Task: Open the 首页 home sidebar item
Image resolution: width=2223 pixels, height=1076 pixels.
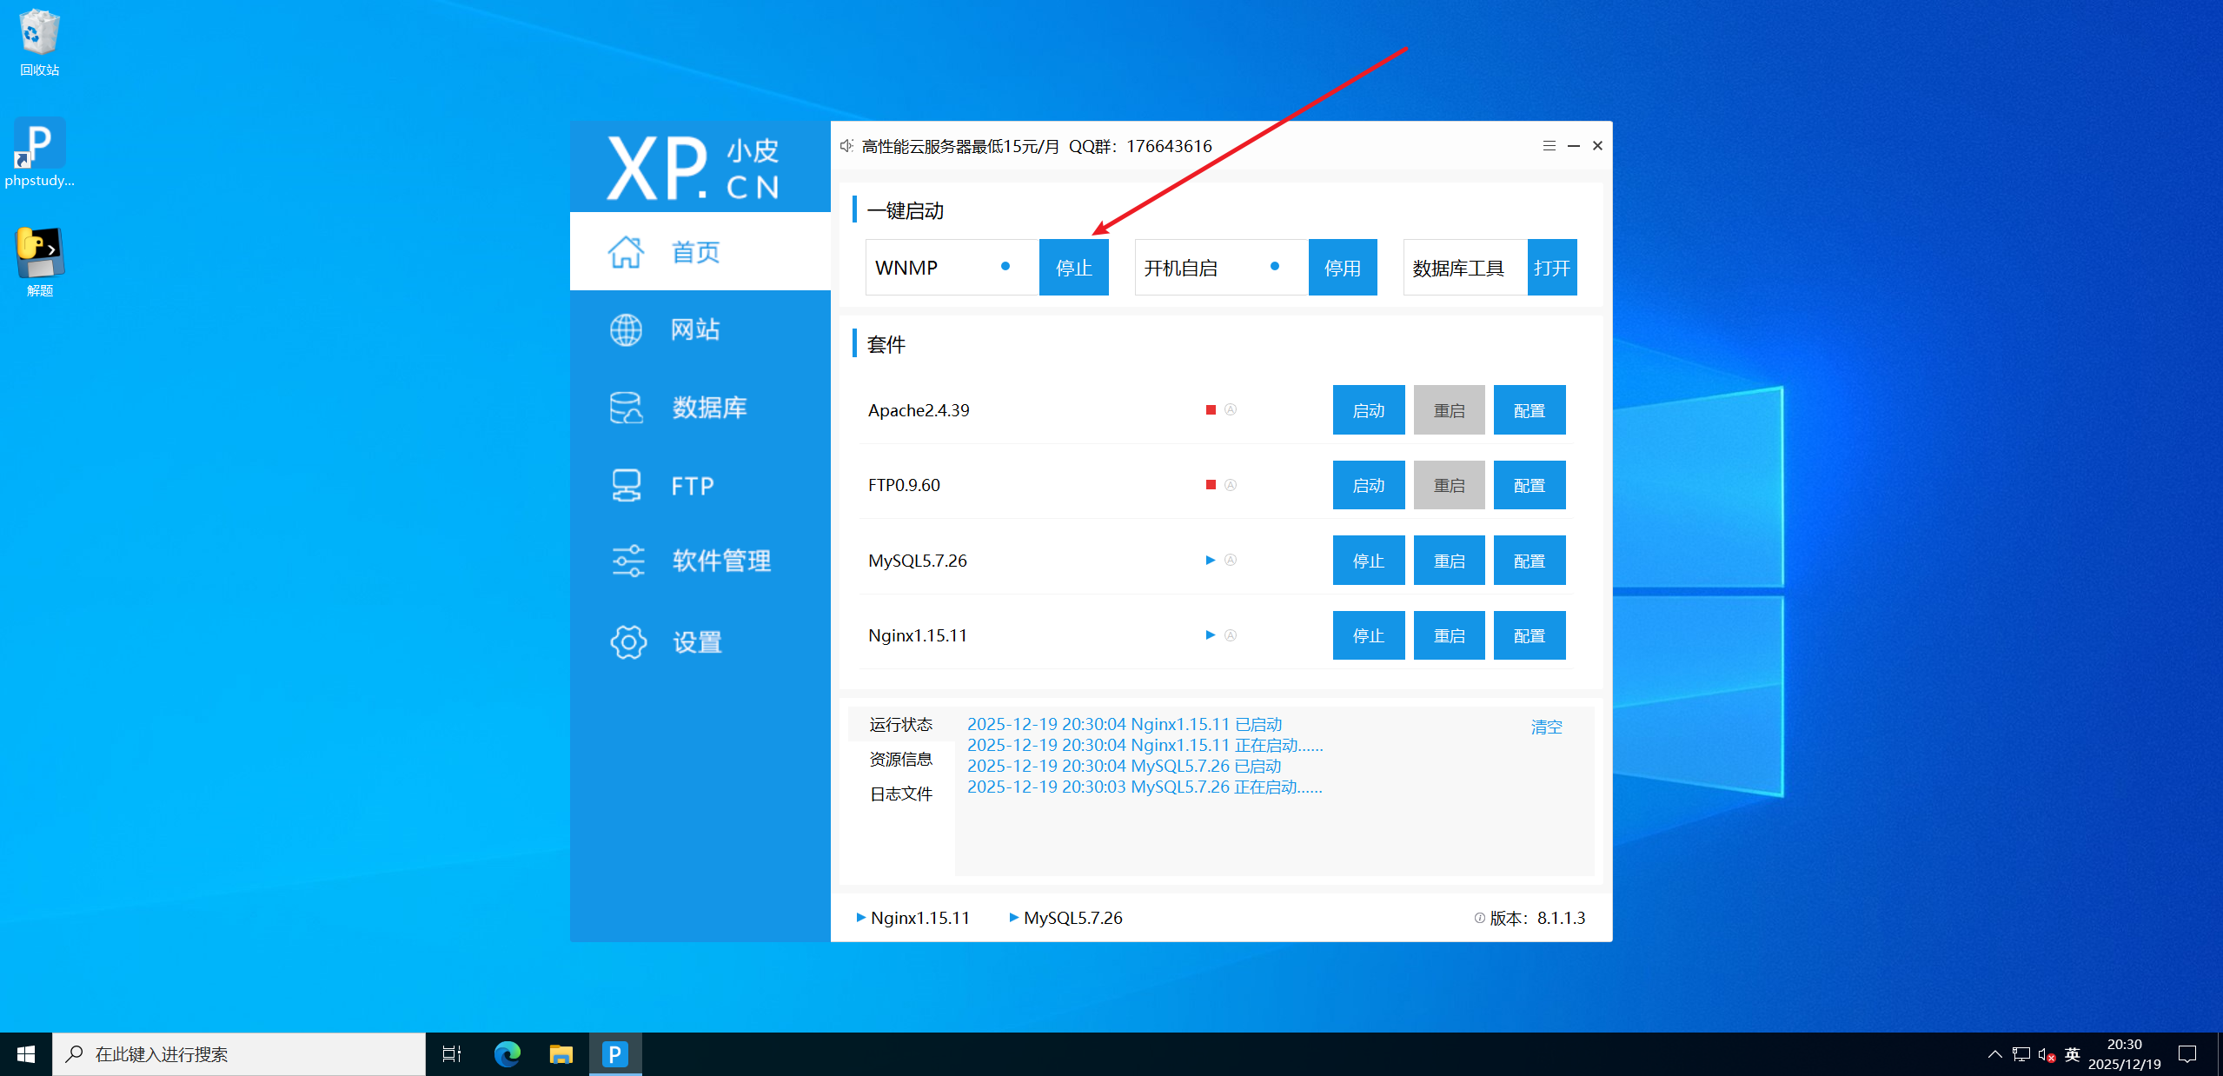Action: 700,252
